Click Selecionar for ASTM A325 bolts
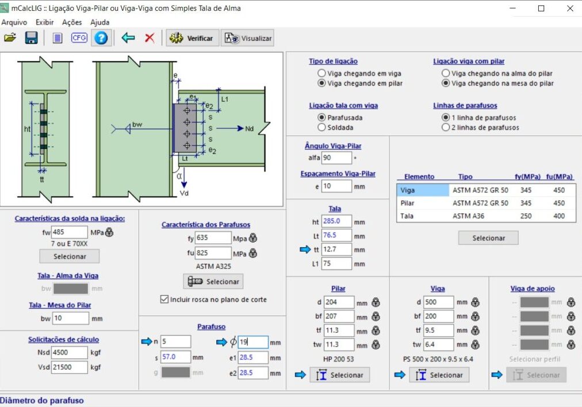 pos(213,282)
